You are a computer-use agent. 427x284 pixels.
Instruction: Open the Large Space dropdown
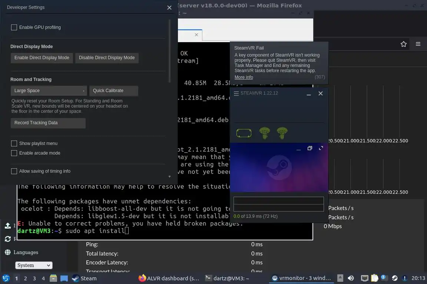point(49,91)
